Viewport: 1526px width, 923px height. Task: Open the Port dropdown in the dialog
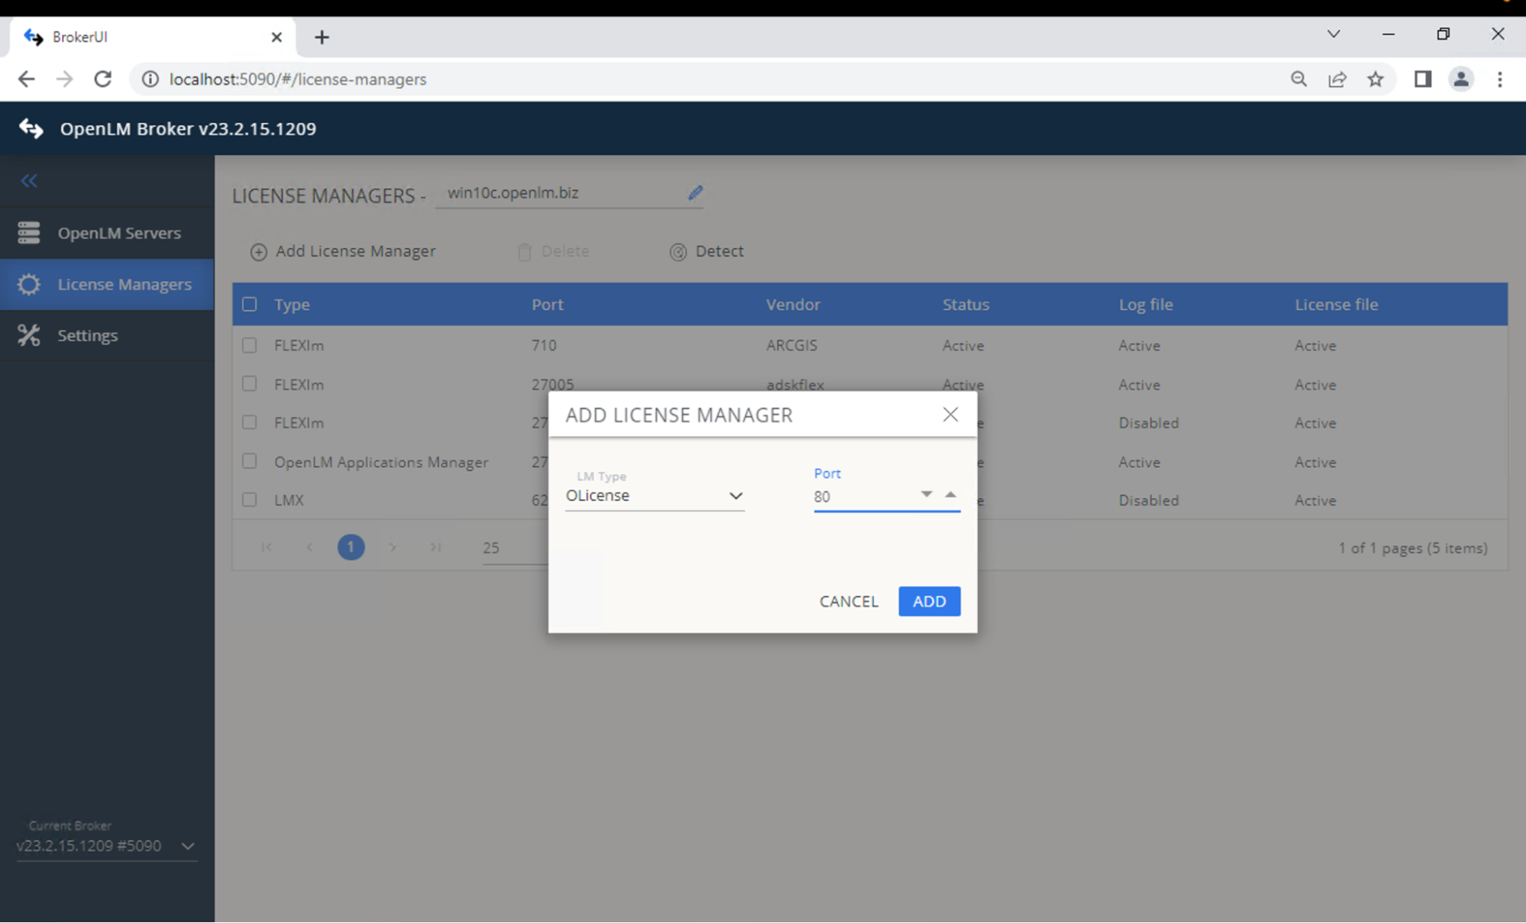pyautogui.click(x=926, y=494)
